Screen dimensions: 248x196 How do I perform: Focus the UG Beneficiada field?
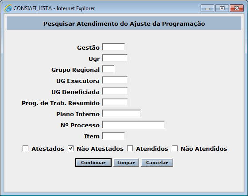[115, 91]
